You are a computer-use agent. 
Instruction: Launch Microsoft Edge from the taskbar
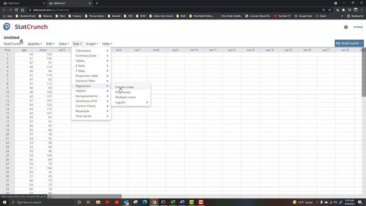point(145,202)
